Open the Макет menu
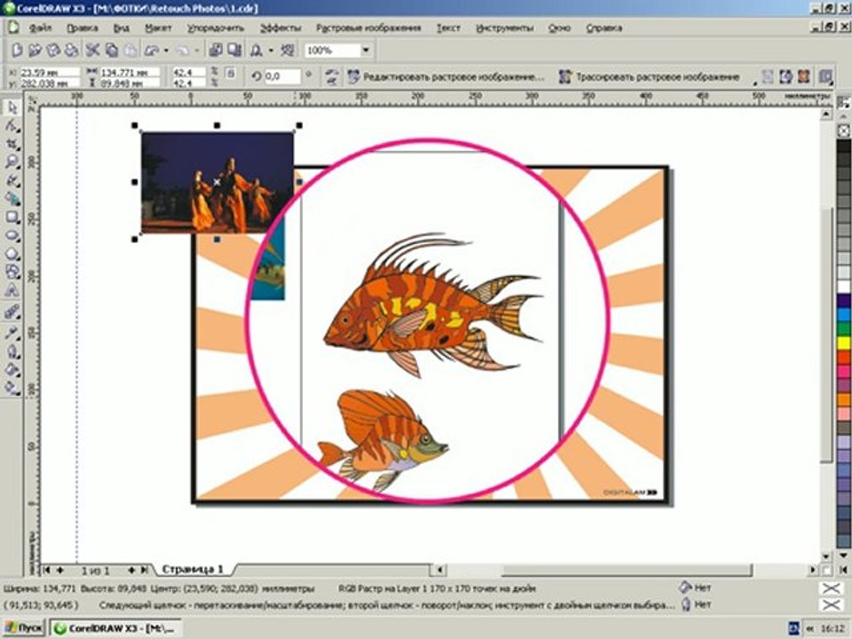 158,28
